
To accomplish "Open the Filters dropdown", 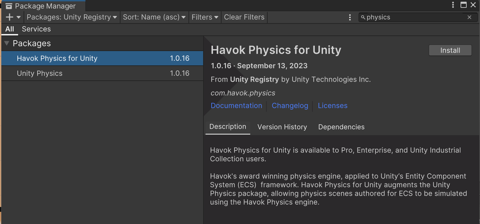I will click(205, 17).
